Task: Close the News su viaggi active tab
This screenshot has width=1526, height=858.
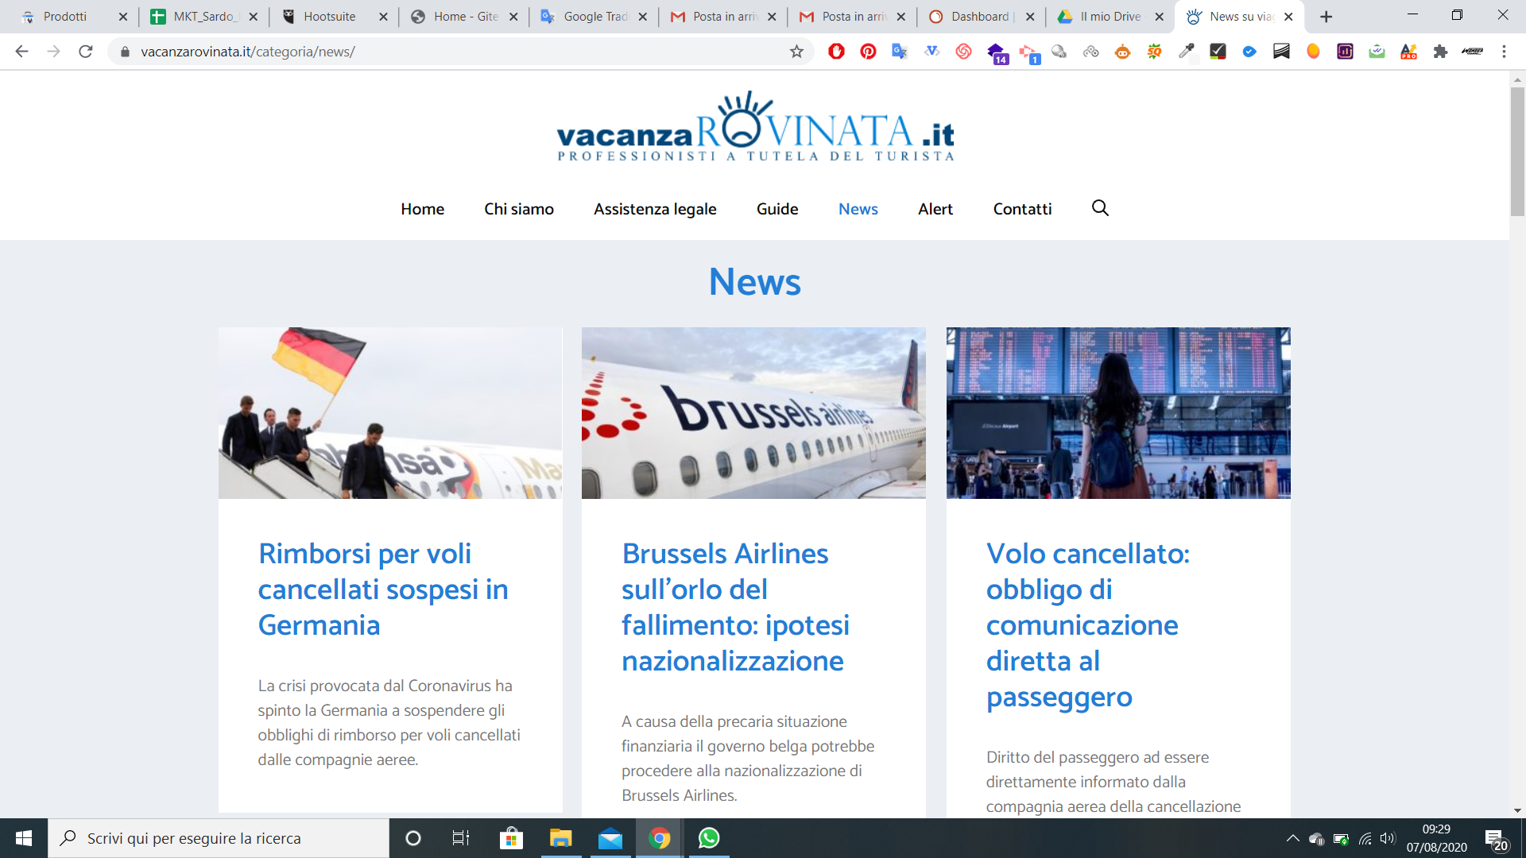Action: pos(1288,17)
